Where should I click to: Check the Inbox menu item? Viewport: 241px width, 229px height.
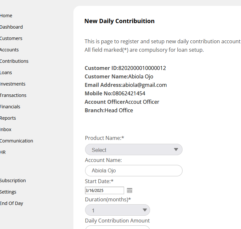(x=6, y=129)
